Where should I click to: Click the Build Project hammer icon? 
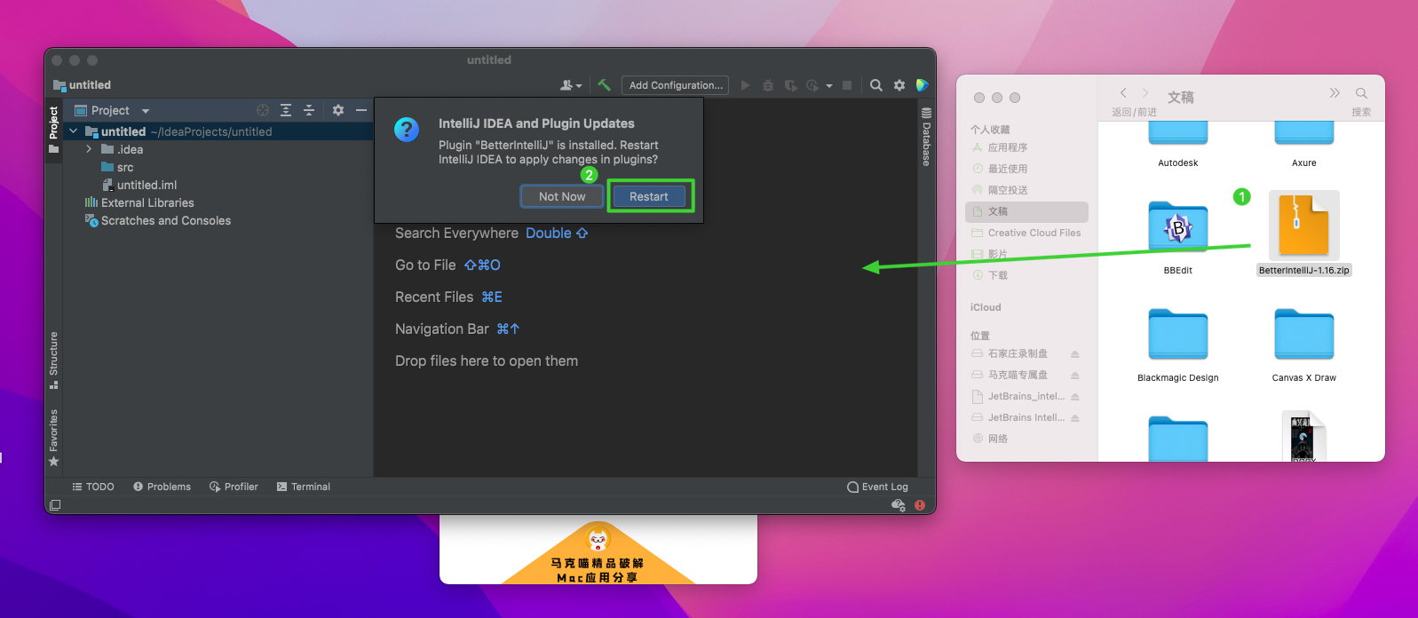[x=604, y=85]
